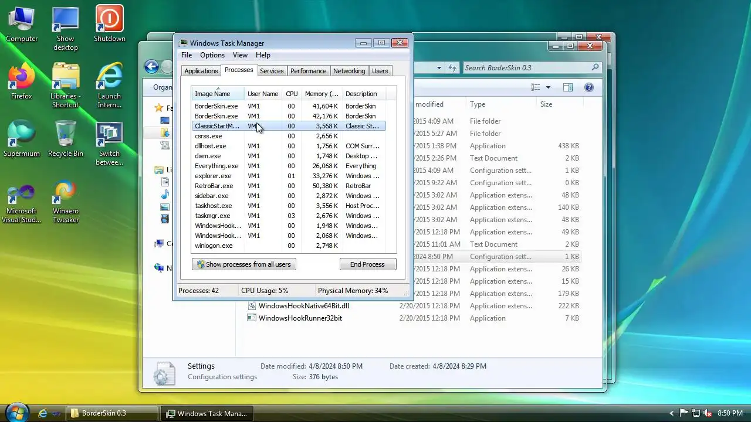Screen dimensions: 751x422
Task: Sort processes by the Memory column header
Action: 322,94
